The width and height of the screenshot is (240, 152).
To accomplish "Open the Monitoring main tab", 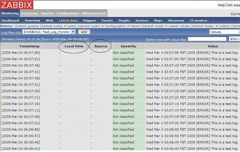I will point(10,13).
